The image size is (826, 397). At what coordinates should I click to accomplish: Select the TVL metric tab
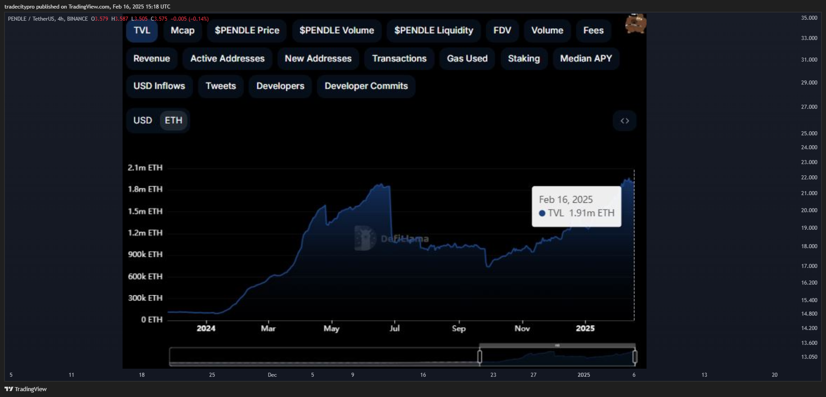pos(142,31)
